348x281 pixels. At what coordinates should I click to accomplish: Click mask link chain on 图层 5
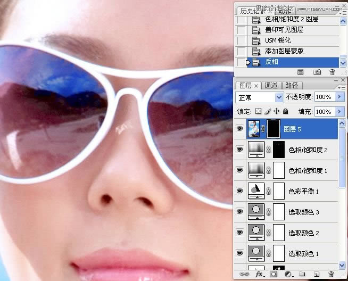click(x=263, y=129)
